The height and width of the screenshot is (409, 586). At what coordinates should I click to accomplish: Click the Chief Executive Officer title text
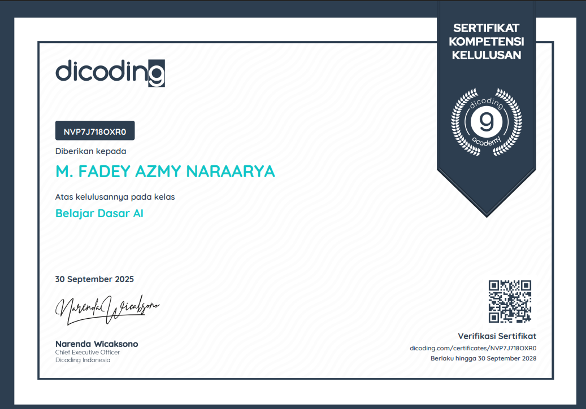click(x=88, y=353)
